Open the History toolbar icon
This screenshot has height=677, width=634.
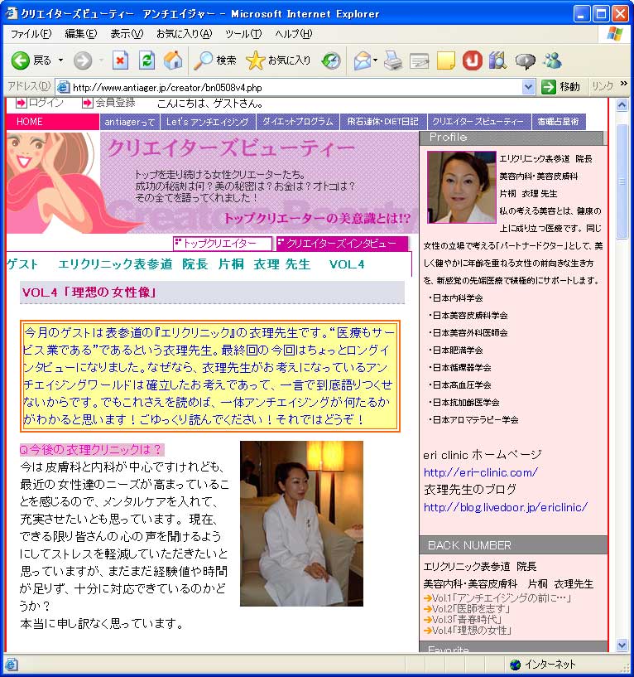click(x=331, y=60)
